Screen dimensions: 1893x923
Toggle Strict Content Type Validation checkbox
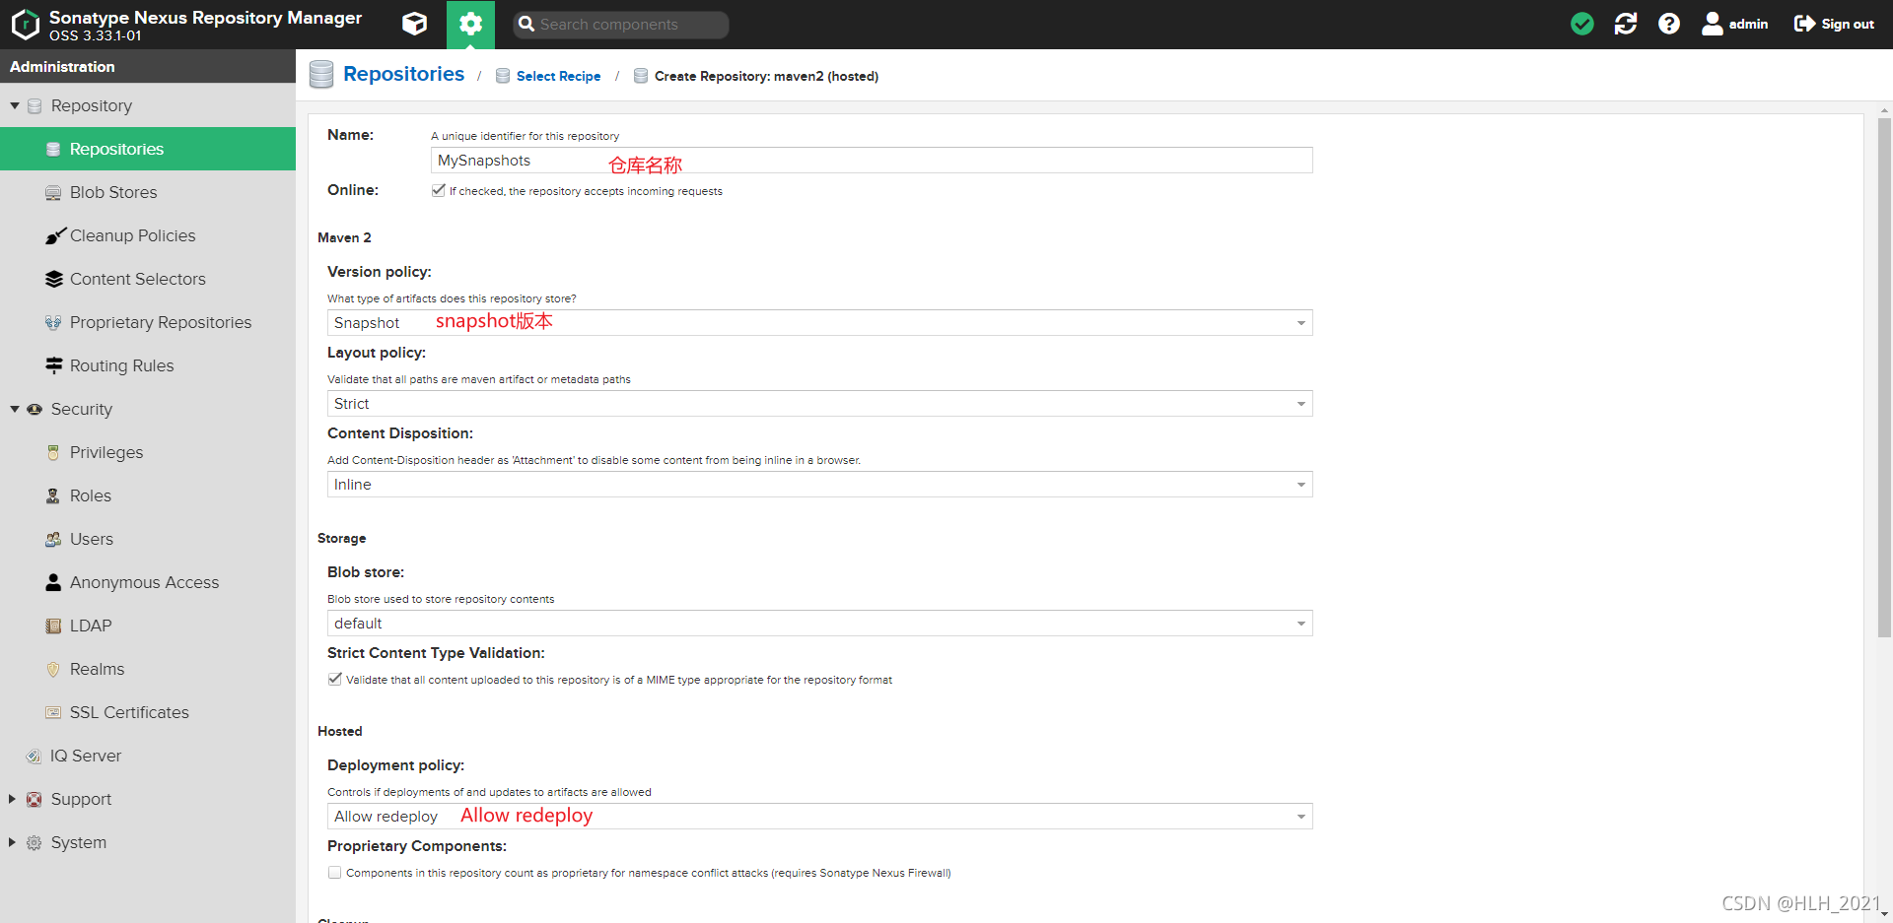click(x=334, y=679)
